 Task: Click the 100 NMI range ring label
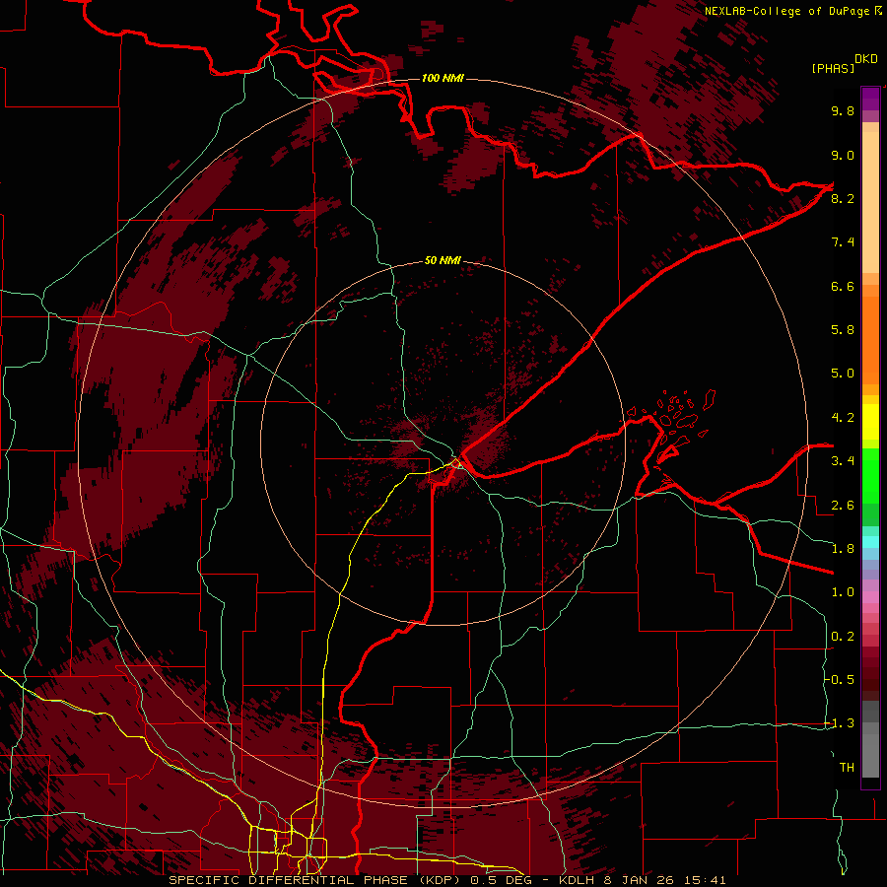[443, 78]
